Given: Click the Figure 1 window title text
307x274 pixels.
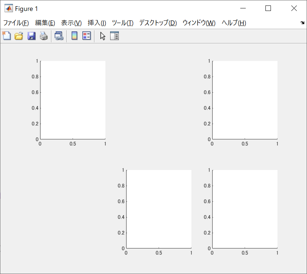Looking at the screenshot, I should [26, 9].
